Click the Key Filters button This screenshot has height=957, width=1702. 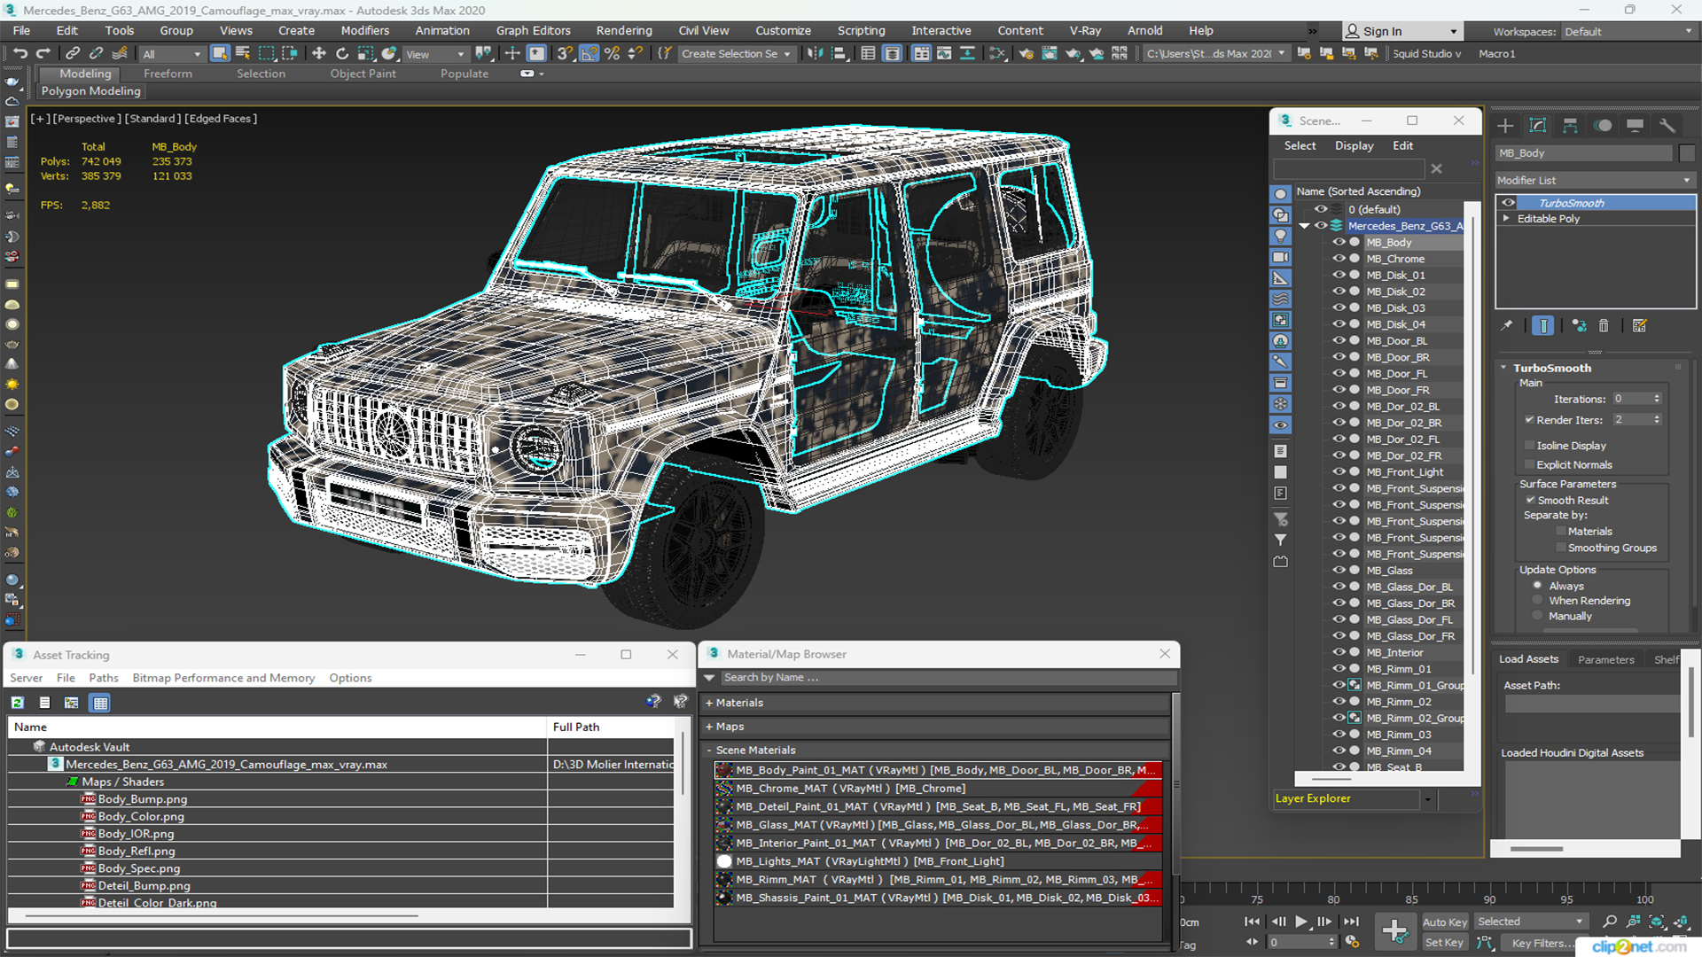(x=1543, y=943)
